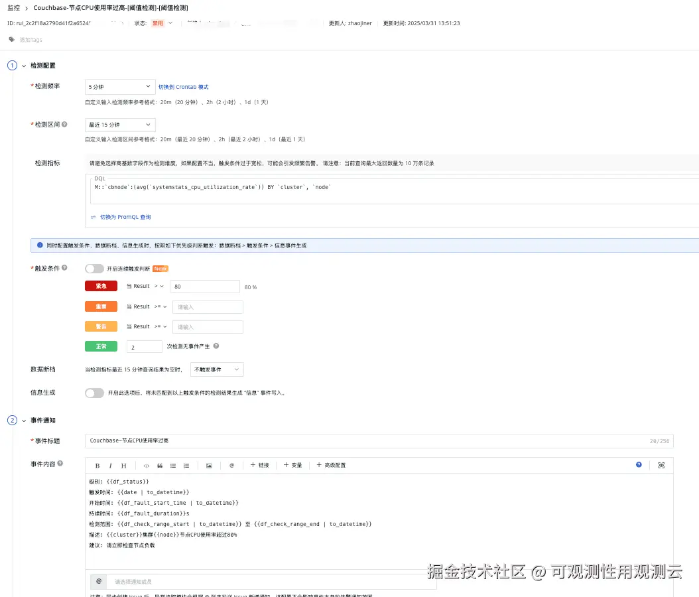This screenshot has height=597, width=699.
Task: Click the + 链接 toolbar button
Action: [x=260, y=465]
